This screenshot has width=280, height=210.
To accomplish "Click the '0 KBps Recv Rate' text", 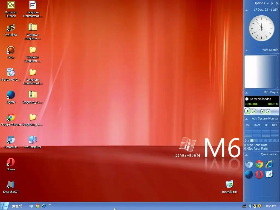I will pos(256,148).
